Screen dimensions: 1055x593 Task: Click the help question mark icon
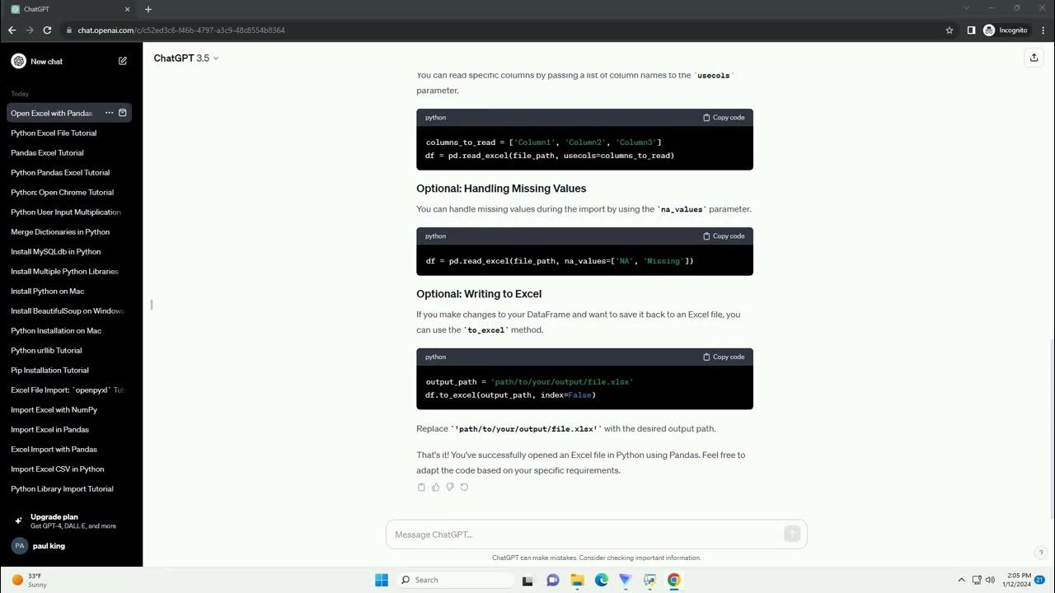(1041, 553)
